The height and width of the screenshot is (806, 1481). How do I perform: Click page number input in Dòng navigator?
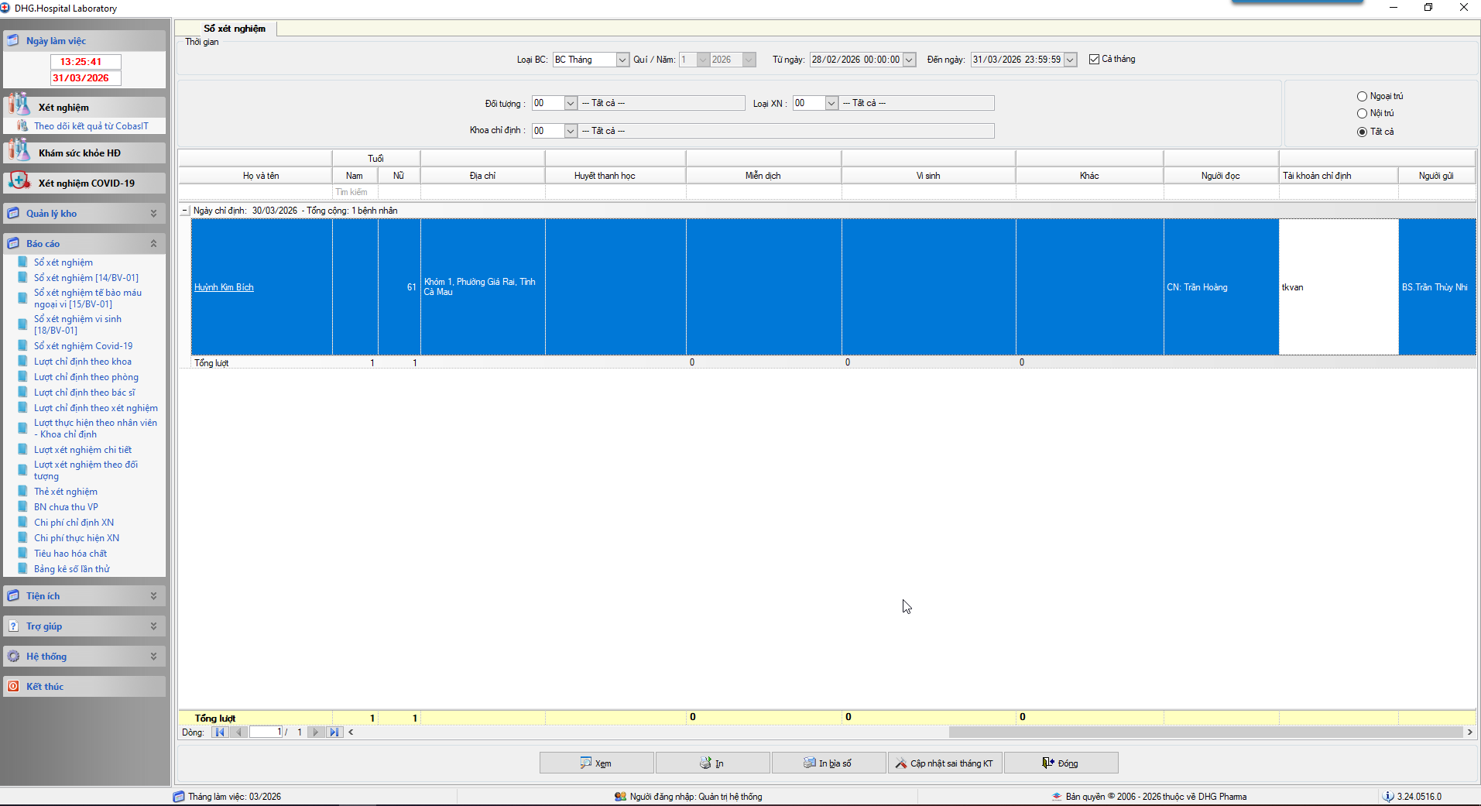(266, 732)
